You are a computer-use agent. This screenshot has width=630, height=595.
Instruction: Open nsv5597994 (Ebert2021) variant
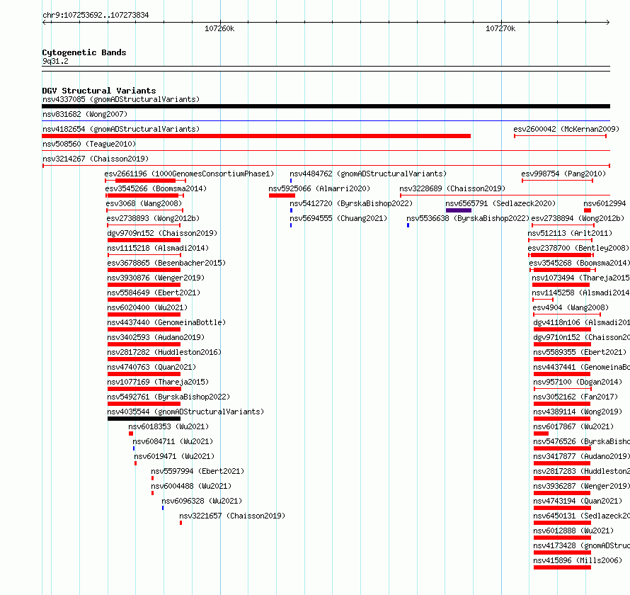pos(197,471)
